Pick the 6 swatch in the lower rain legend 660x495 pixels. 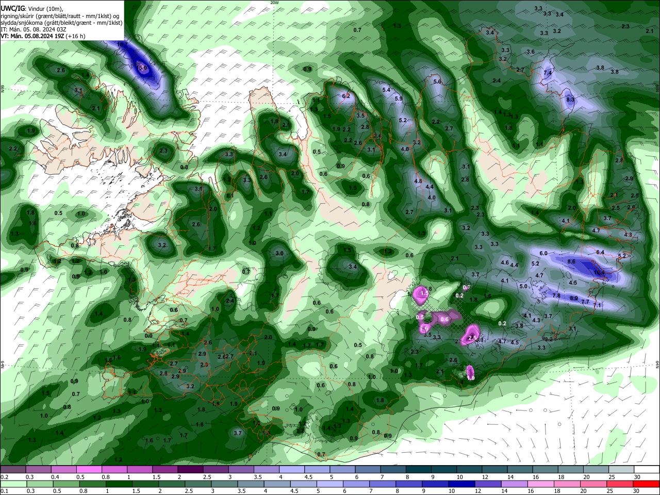(x=355, y=484)
